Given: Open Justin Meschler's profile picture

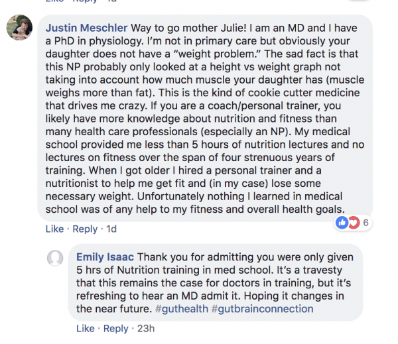Looking at the screenshot, I should [x=19, y=27].
